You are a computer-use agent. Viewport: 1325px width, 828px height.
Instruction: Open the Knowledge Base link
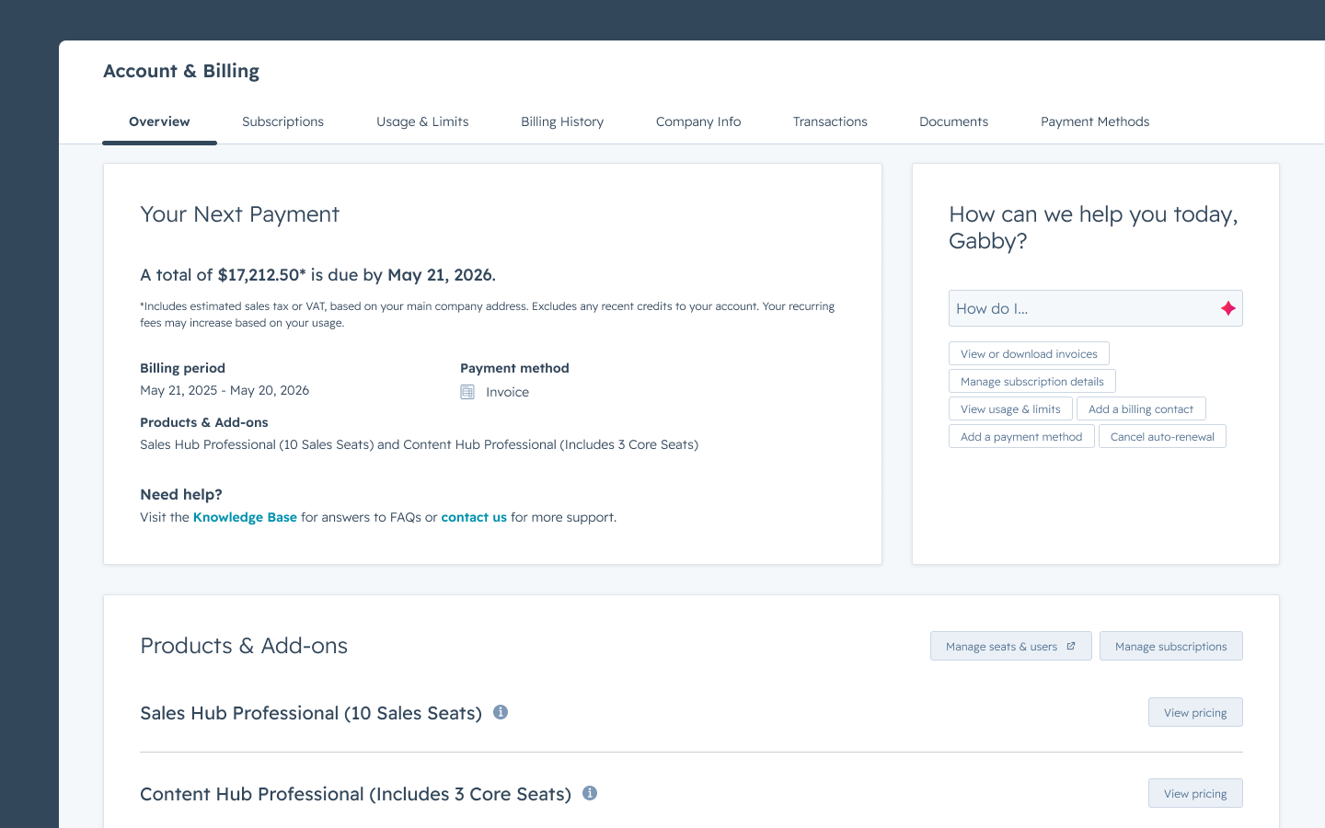tap(245, 517)
